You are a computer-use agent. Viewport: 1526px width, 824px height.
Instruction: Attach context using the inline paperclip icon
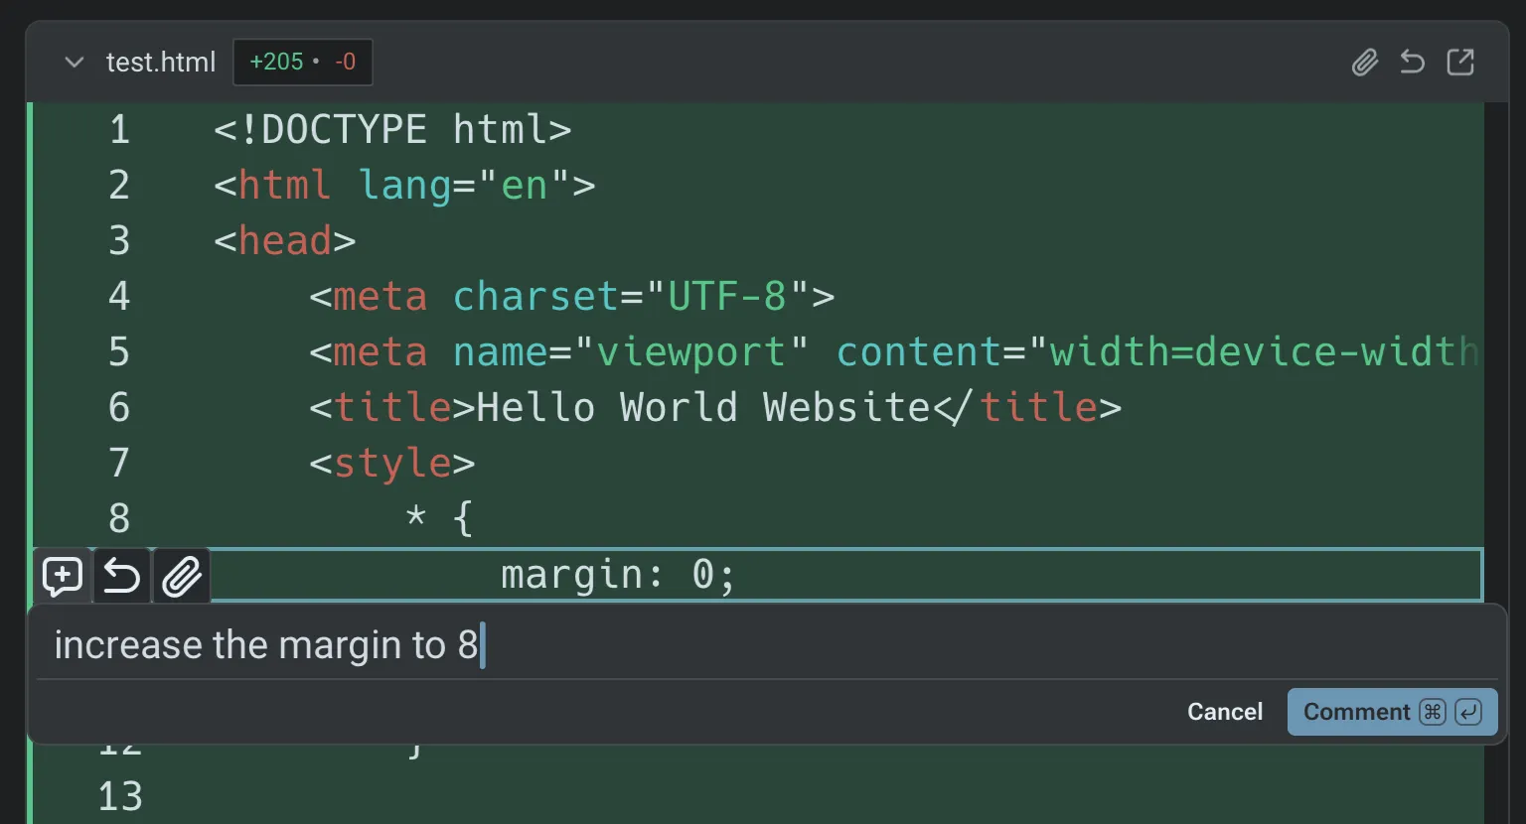[x=181, y=576]
